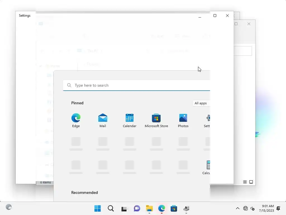Open the Mail pinned app

pos(103,120)
